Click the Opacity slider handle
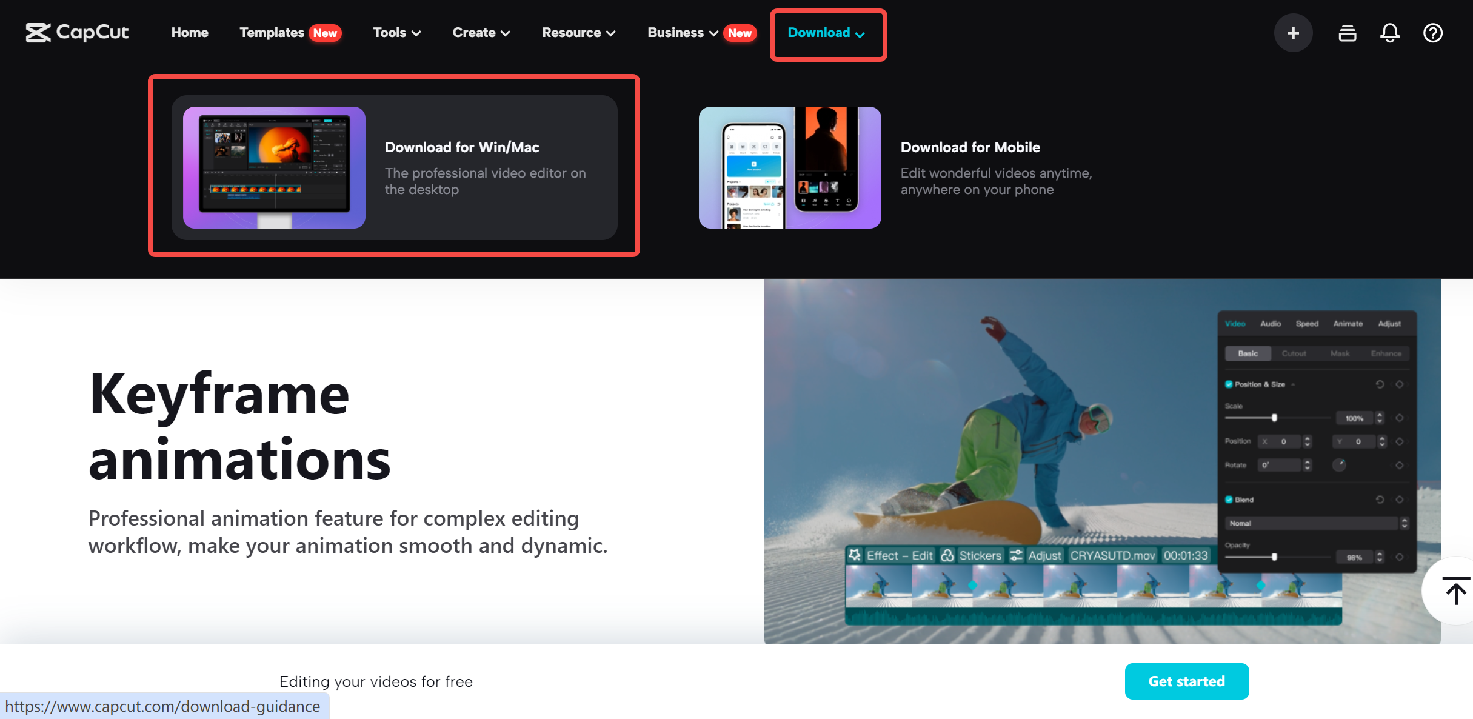The height and width of the screenshot is (719, 1473). (1274, 557)
